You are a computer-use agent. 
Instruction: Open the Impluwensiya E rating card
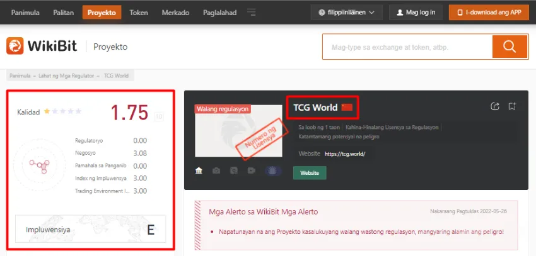pyautogui.click(x=91, y=229)
